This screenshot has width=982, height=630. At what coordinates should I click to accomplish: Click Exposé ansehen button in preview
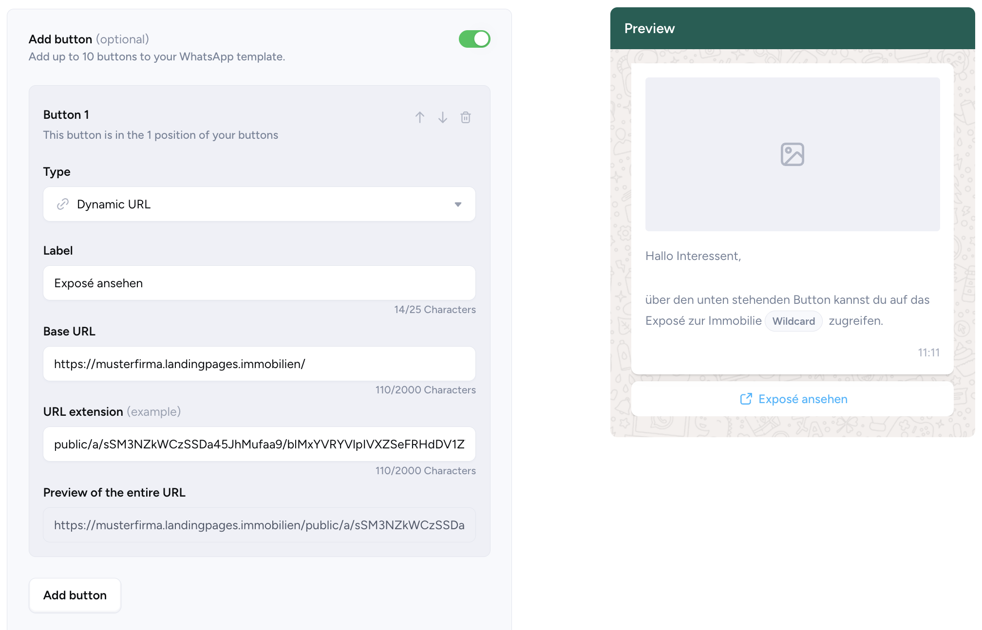pos(793,399)
